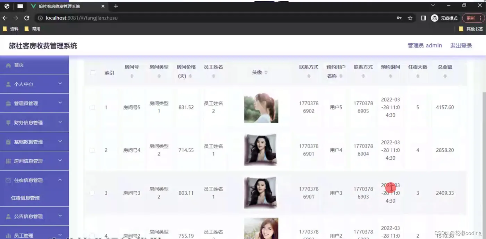Click the 4157.60 total amount cell
Image resolution: width=486 pixels, height=239 pixels.
[x=445, y=107]
